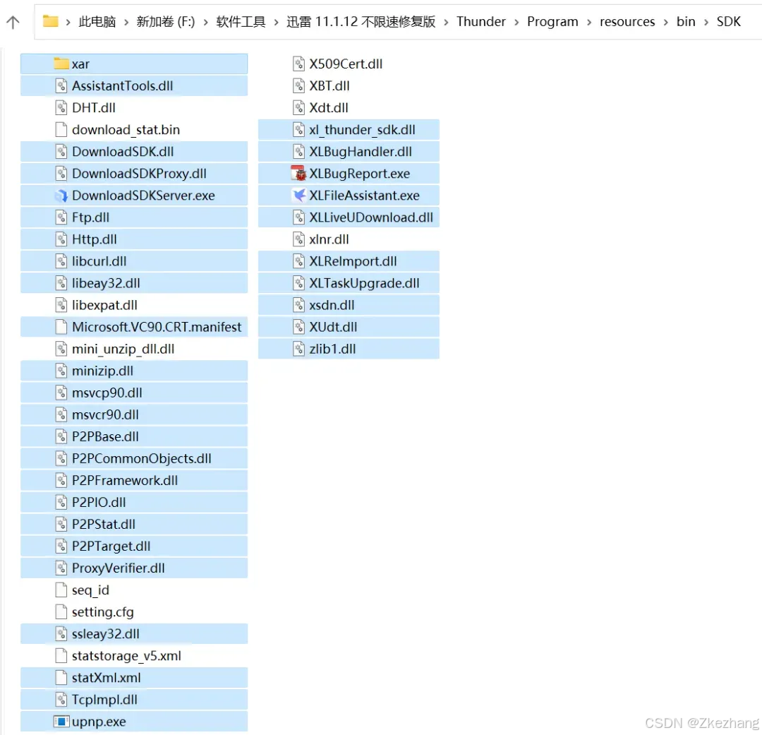Click the libcurl.dll file icon
The height and width of the screenshot is (735, 762).
[61, 261]
